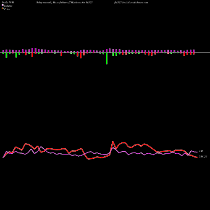Click the 'Volume' legend label
Image resolution: width=210 pixels, height=210 pixels.
click(8, 6)
